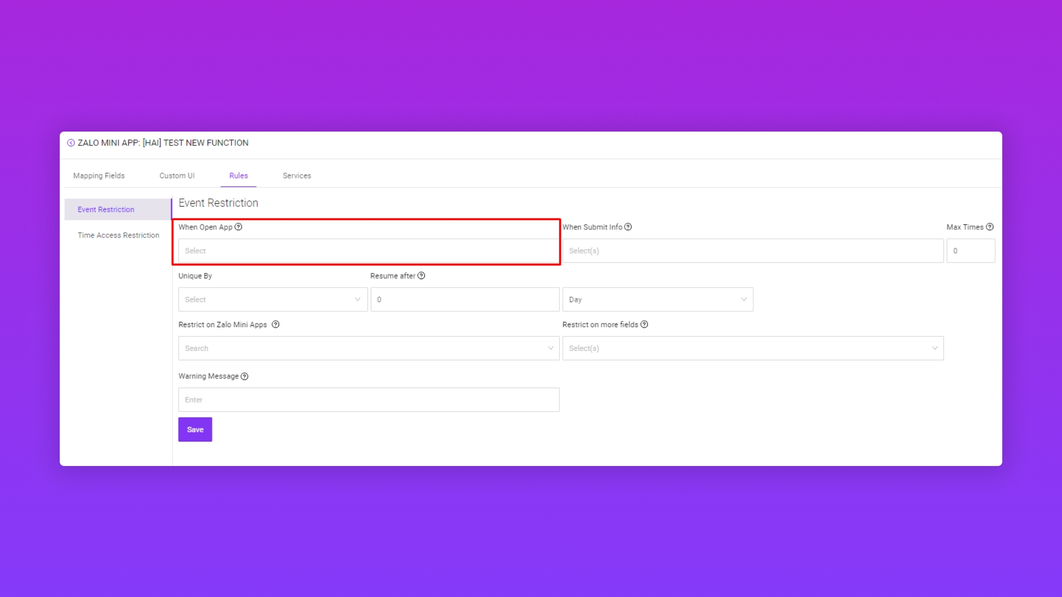Focus the Warning Message input field
Viewport: 1062px width, 597px height.
tap(368, 400)
